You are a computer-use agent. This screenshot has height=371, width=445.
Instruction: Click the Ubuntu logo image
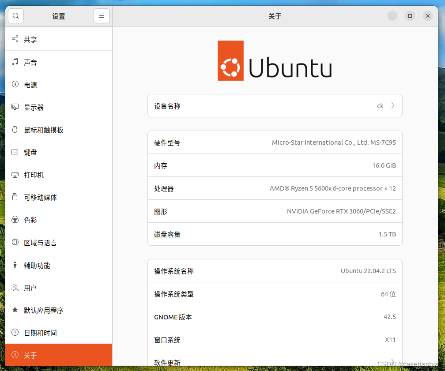[x=275, y=61]
